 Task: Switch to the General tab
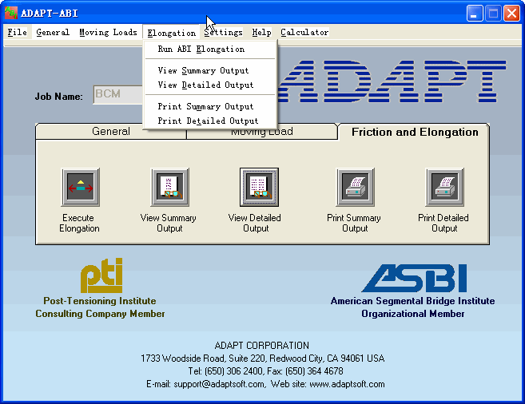(x=110, y=132)
